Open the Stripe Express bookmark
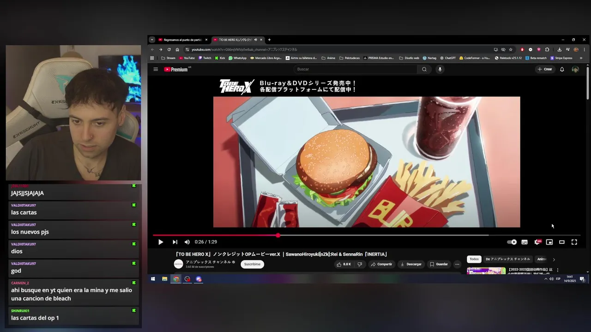Screen dimensions: 591x332 point(561,58)
